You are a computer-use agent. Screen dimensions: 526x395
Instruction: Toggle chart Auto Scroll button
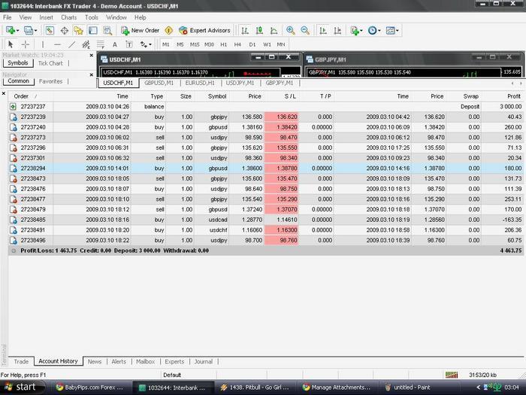pos(322,31)
